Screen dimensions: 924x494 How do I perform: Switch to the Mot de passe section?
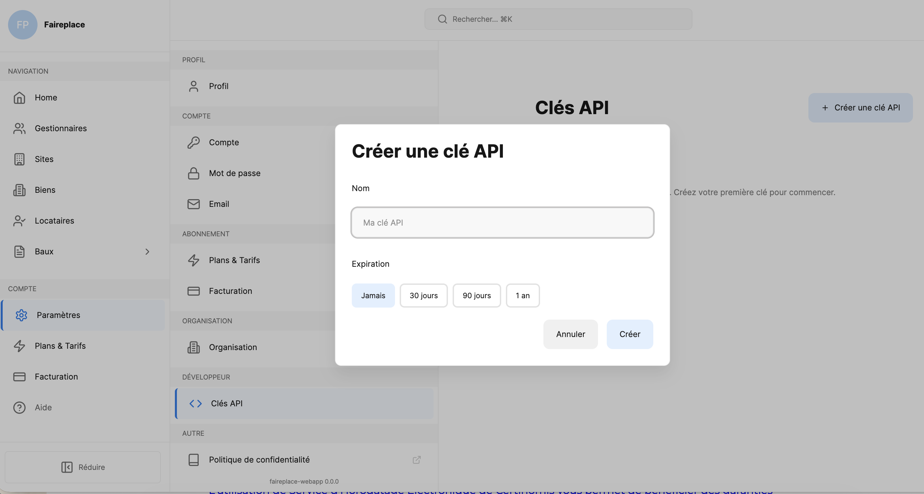(235, 173)
